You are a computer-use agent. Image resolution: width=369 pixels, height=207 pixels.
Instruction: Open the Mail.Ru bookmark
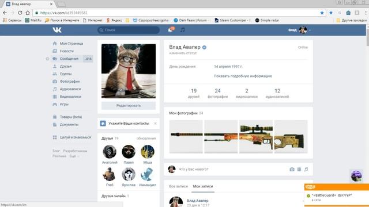(33, 21)
